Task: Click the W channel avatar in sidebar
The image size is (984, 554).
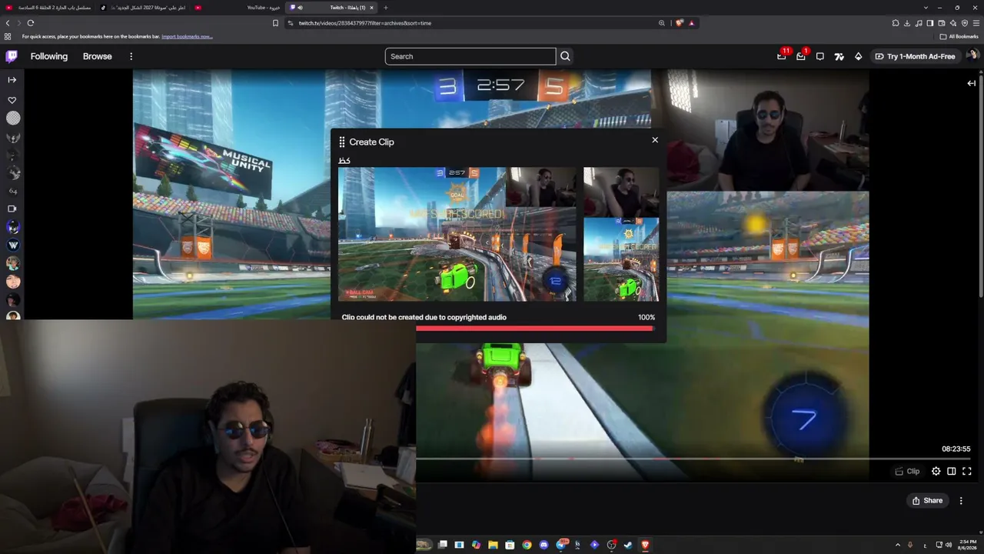Action: pos(13,245)
